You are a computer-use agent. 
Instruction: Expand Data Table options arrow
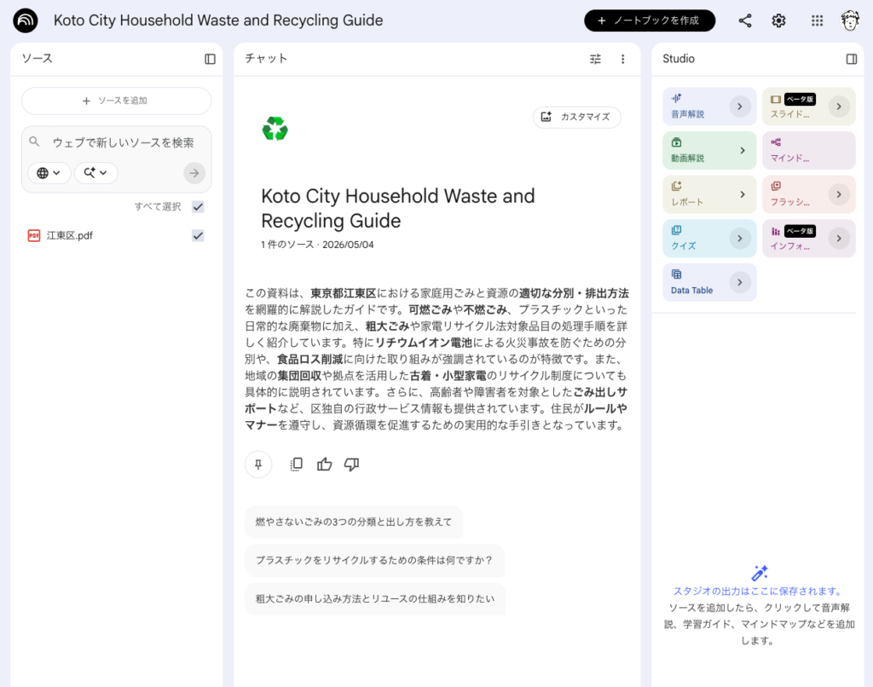[x=739, y=282]
